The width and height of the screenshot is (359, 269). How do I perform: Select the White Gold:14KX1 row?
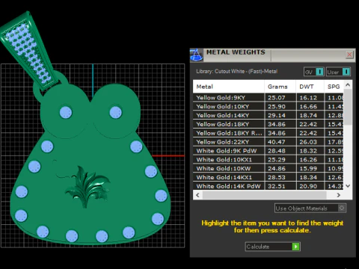pyautogui.click(x=269, y=177)
